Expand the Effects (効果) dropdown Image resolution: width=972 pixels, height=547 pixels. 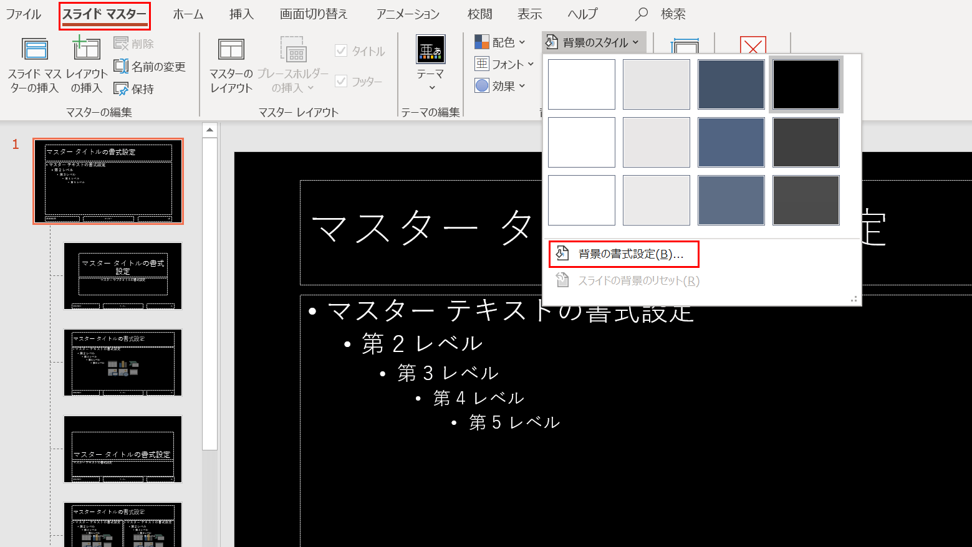click(500, 86)
